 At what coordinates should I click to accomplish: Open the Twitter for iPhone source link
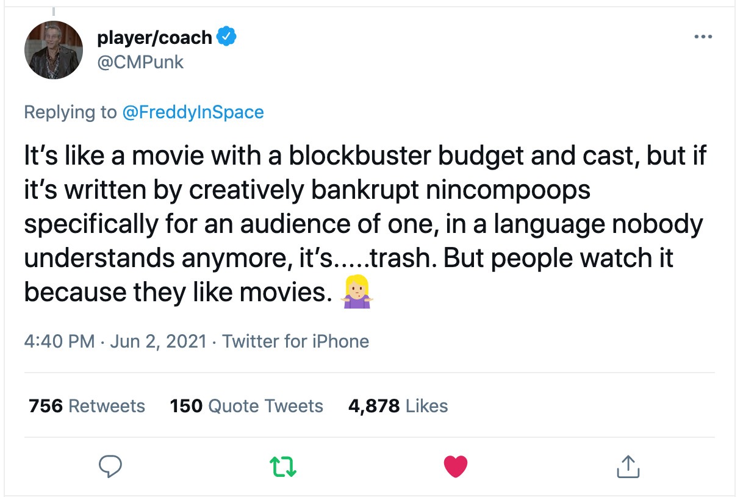tap(295, 341)
